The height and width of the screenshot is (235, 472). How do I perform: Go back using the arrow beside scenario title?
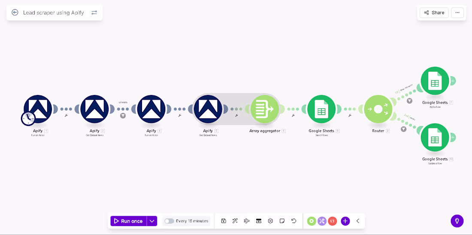point(15,12)
